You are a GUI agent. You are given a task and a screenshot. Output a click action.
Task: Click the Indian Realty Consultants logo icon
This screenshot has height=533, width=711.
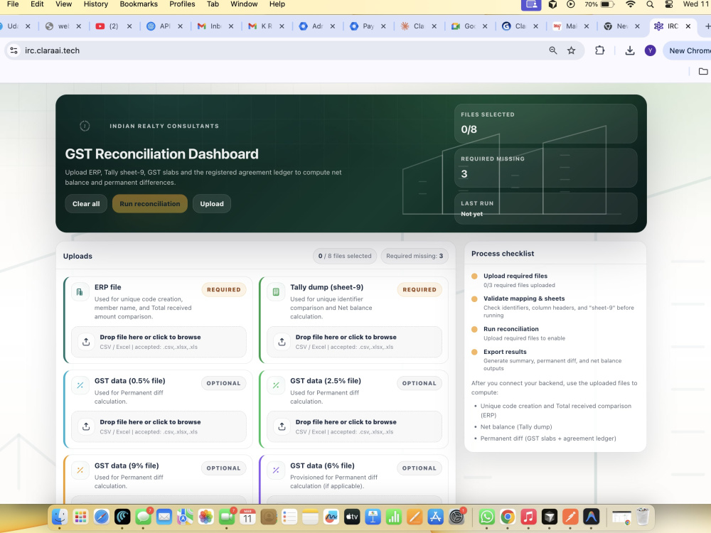tap(85, 126)
